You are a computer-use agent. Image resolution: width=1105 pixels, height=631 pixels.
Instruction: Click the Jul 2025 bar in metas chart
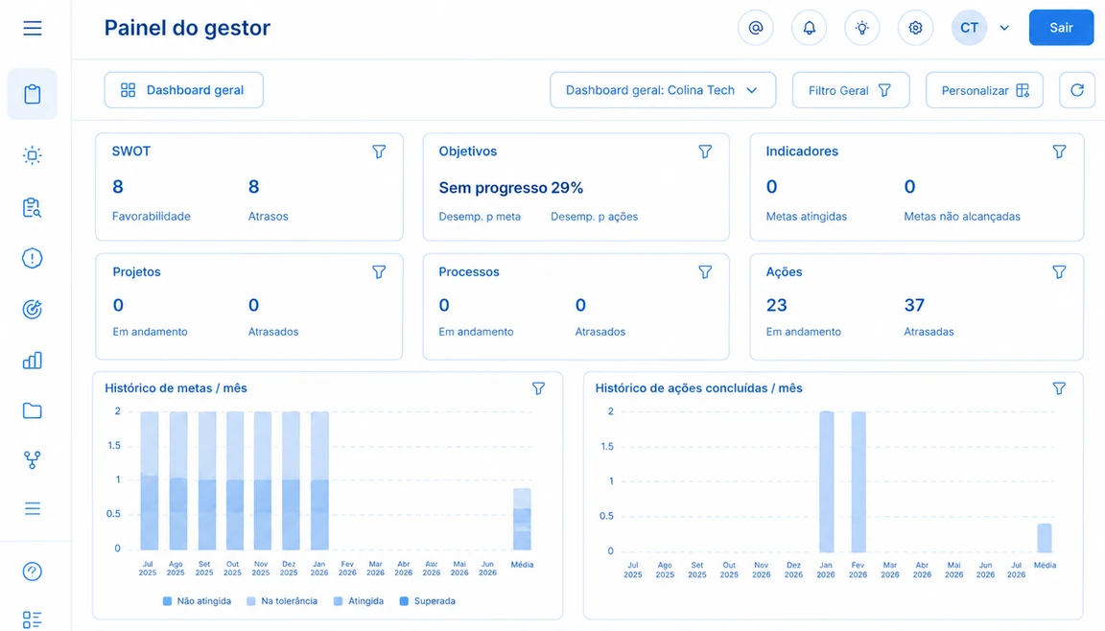point(150,480)
